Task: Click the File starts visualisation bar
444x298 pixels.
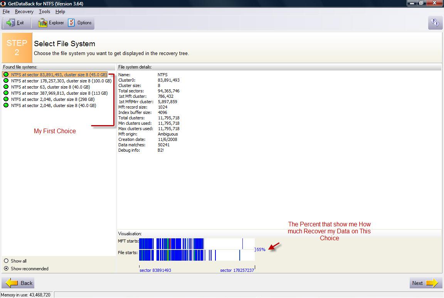Action: (x=197, y=255)
